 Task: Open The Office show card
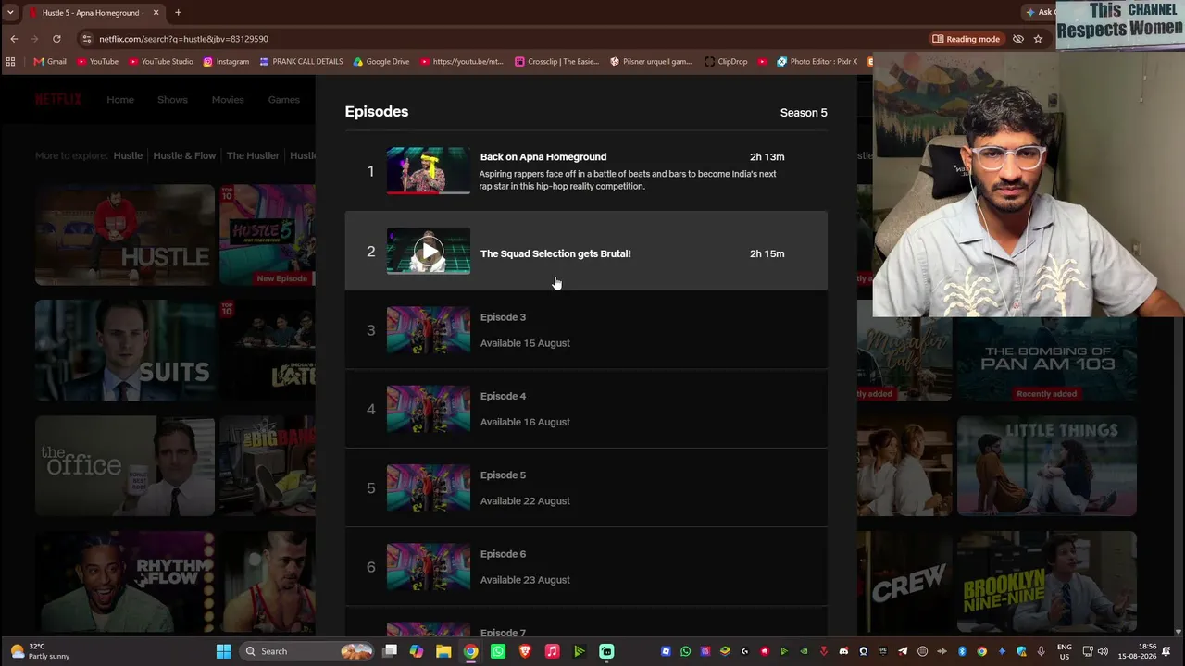point(125,466)
